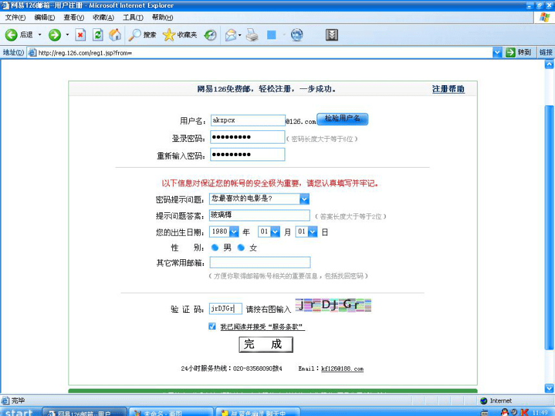
Task: Click the Mail envelope toolbar icon
Action: point(230,35)
